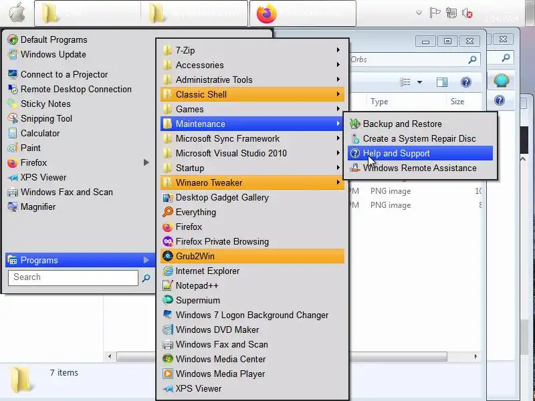Click Explorer search magnifier icon
The image size is (535, 401).
[x=472, y=59]
